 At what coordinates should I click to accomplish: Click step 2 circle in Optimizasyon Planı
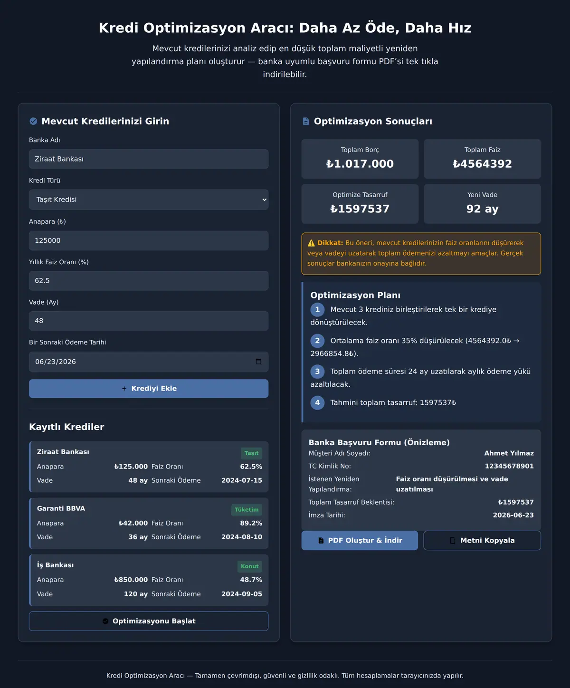pos(317,341)
